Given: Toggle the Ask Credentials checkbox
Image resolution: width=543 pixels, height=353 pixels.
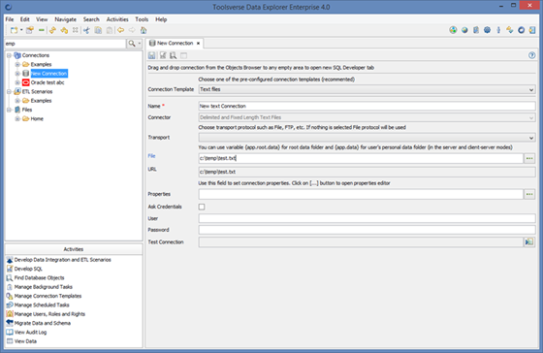Looking at the screenshot, I should tap(202, 207).
